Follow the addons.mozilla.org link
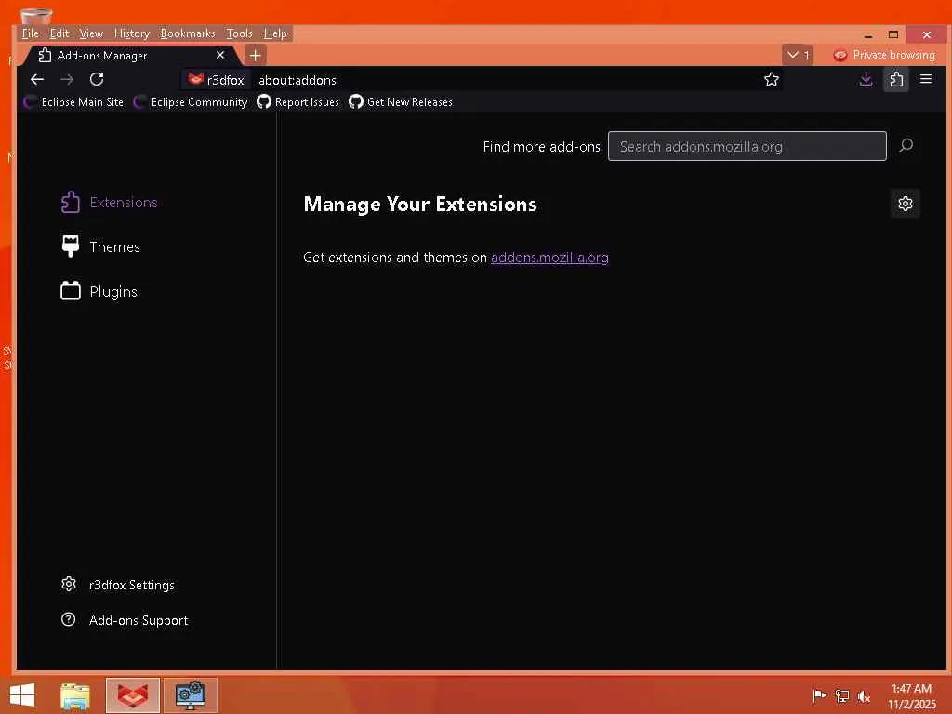Viewport: 952px width, 714px height. (549, 258)
